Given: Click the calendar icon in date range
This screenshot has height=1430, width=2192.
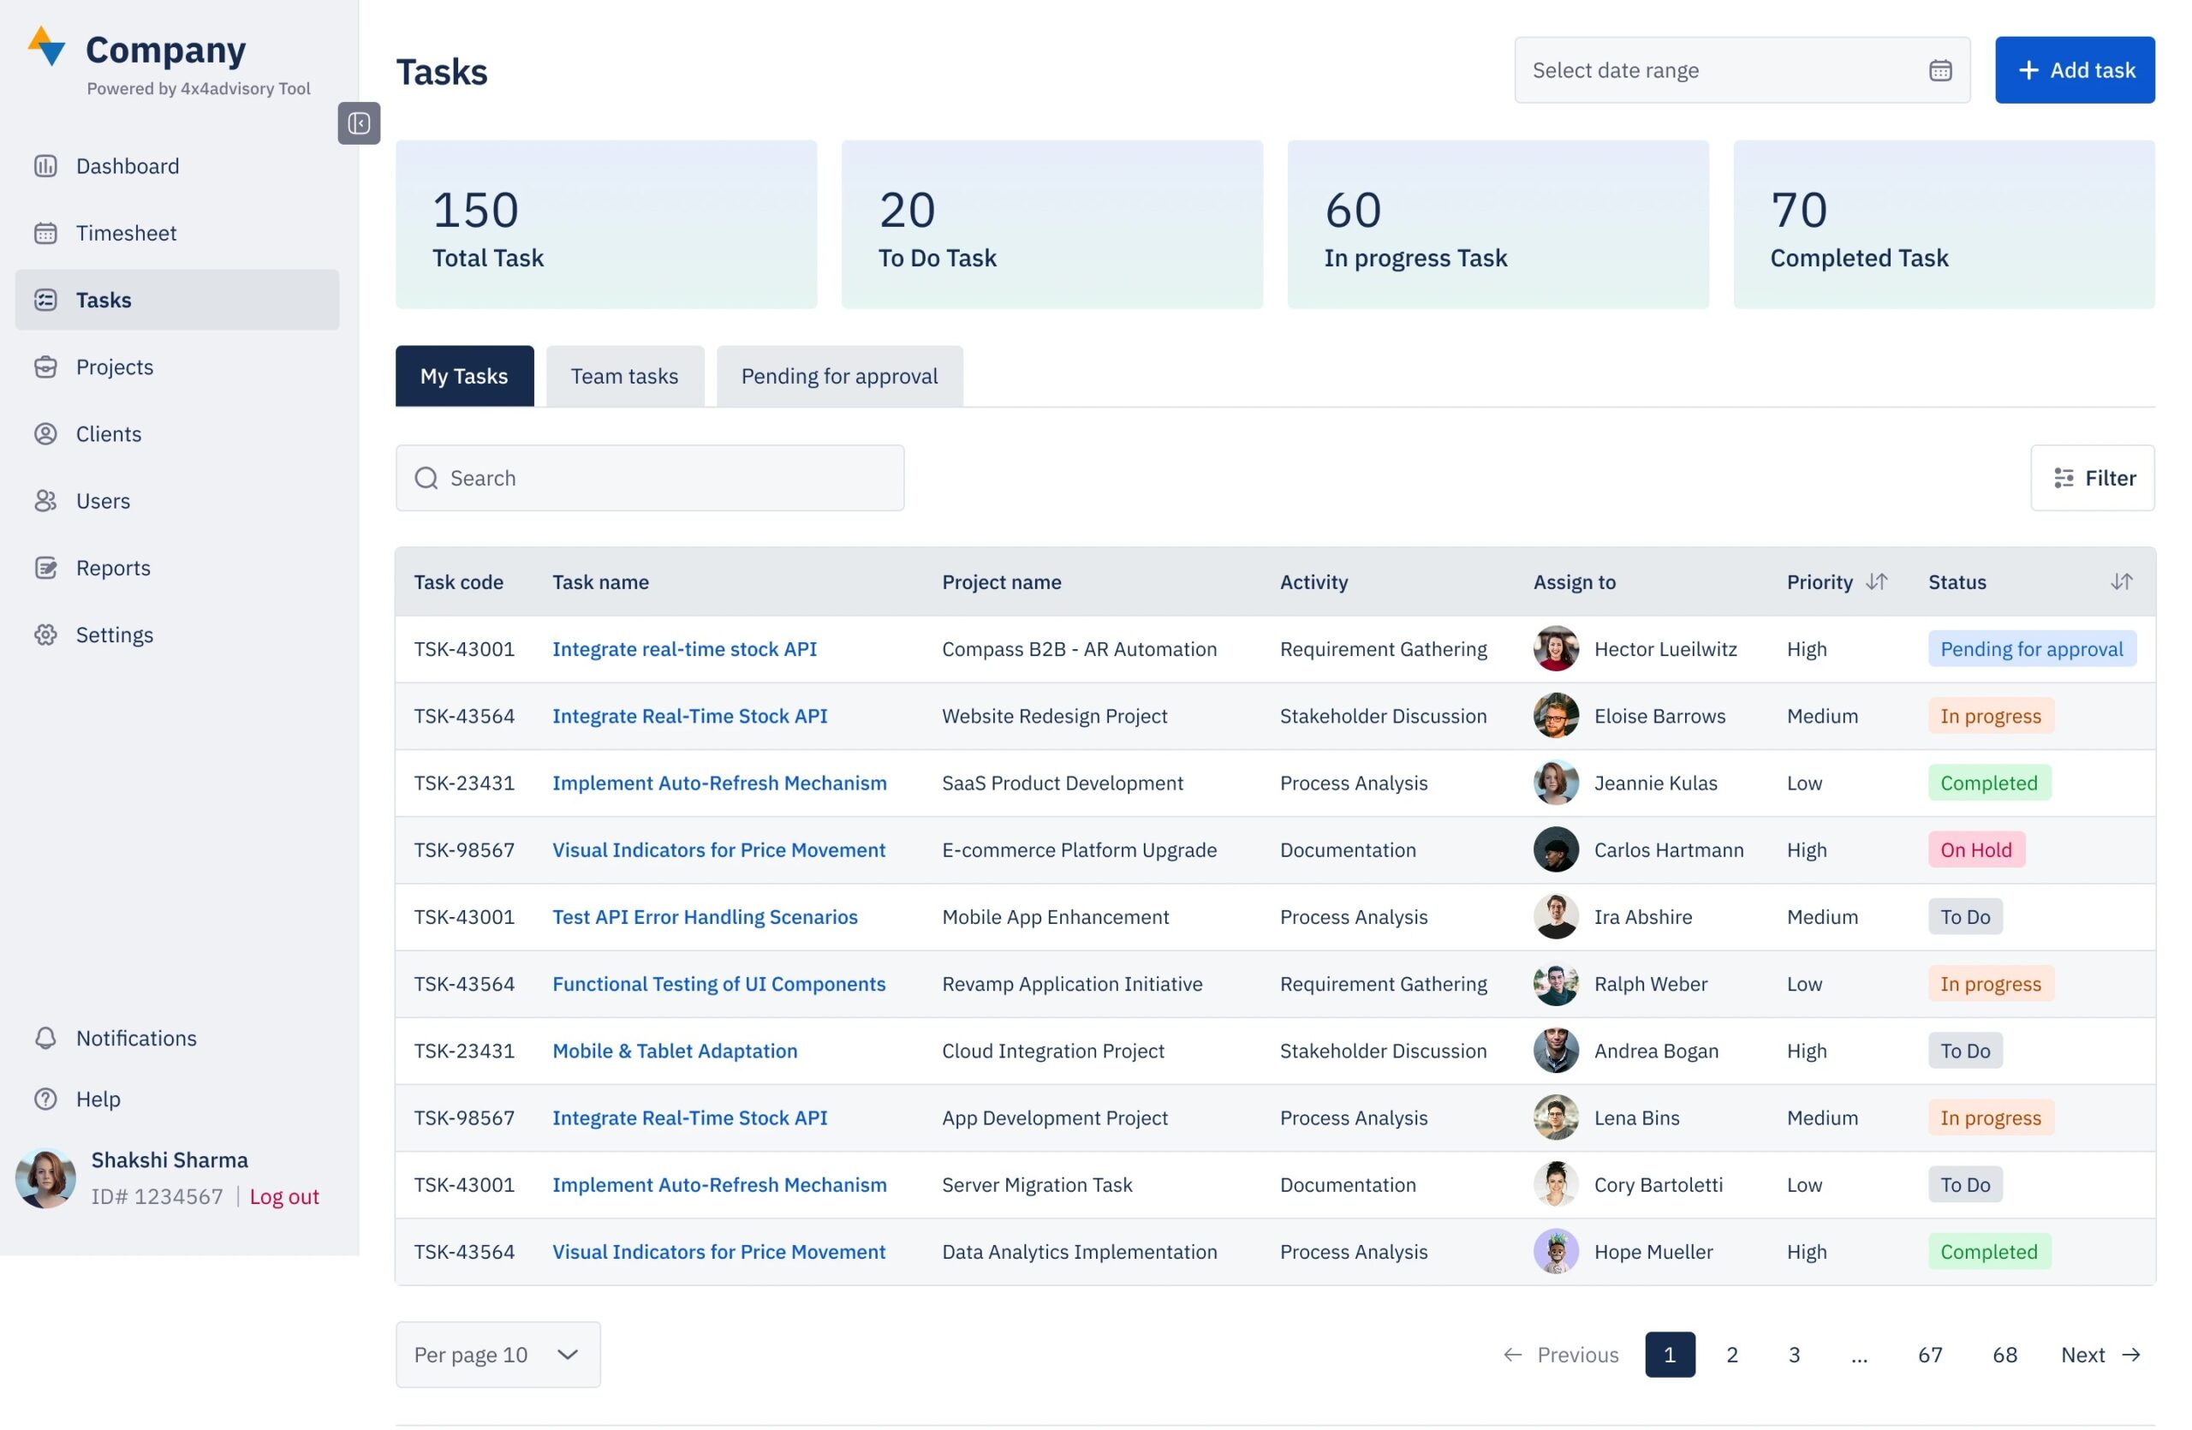Looking at the screenshot, I should [x=1939, y=70].
